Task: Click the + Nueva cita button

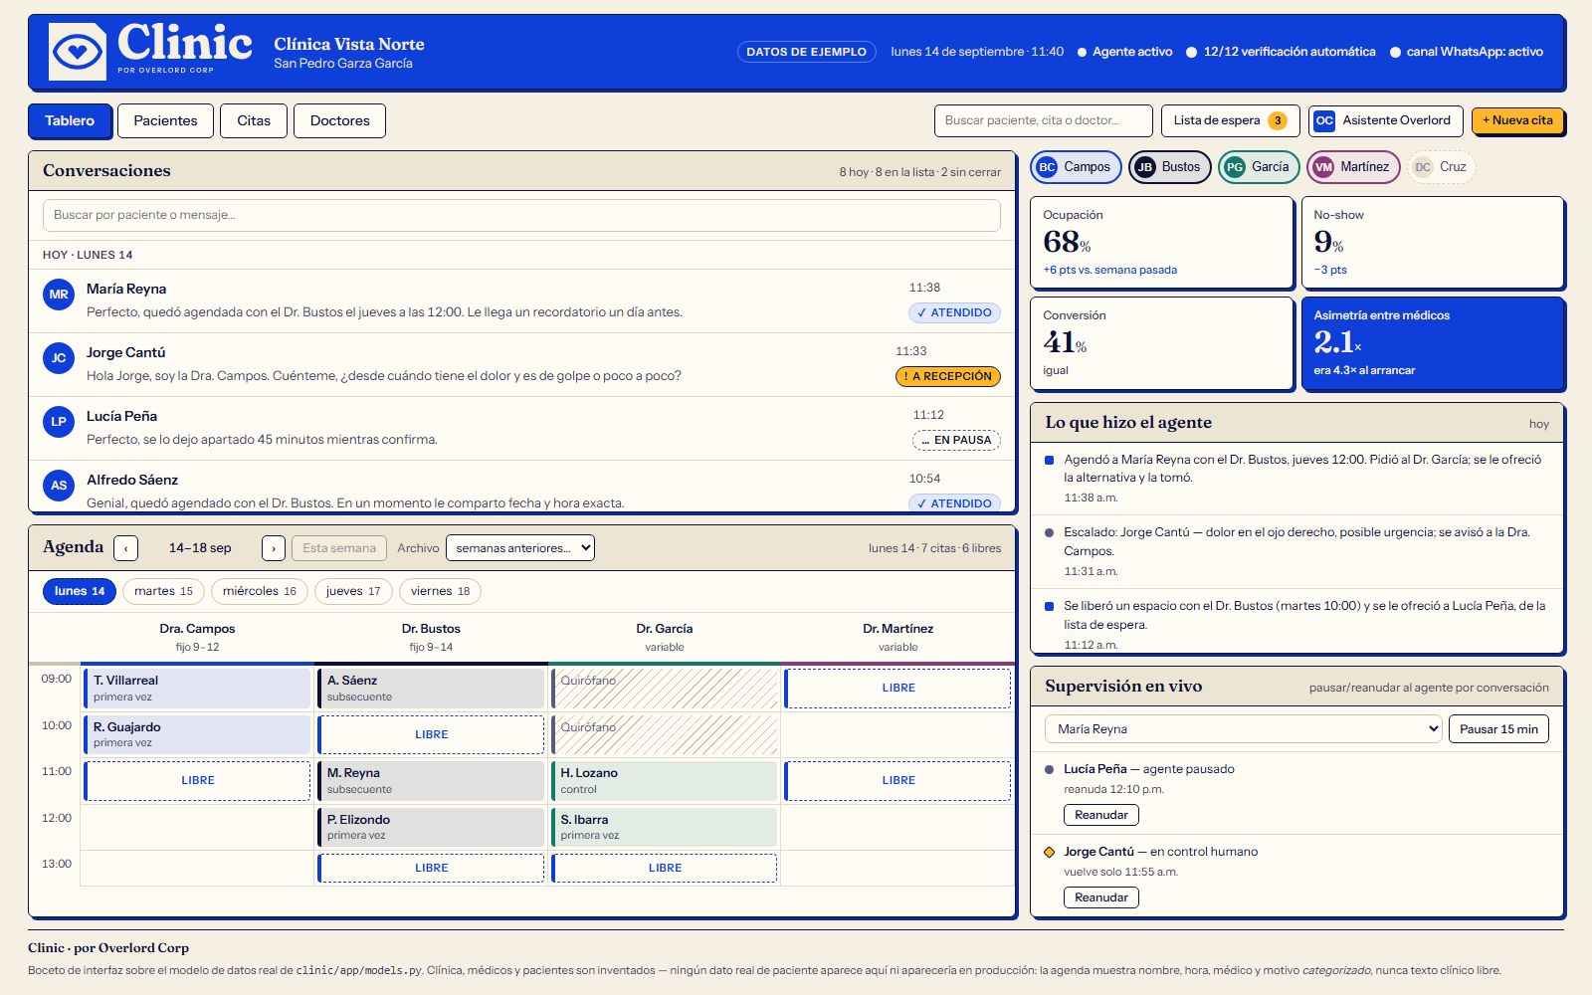Action: coord(1517,120)
